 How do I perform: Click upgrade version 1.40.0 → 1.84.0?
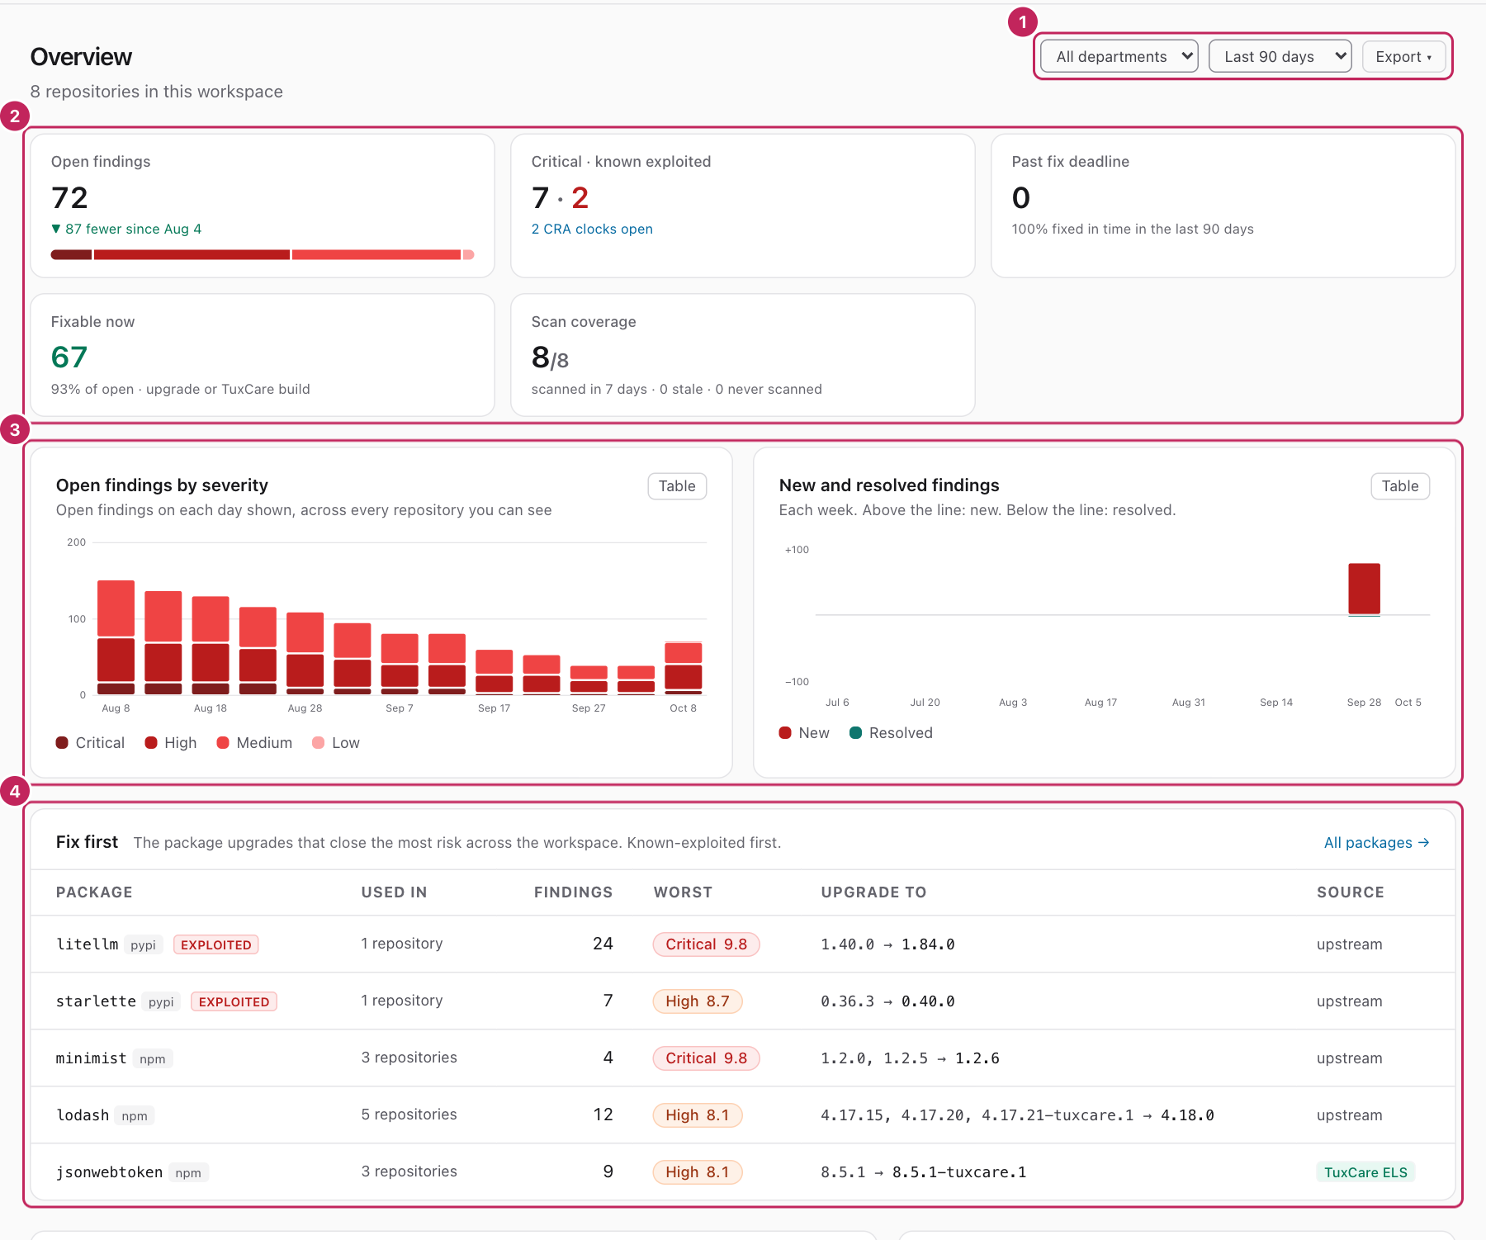[887, 944]
